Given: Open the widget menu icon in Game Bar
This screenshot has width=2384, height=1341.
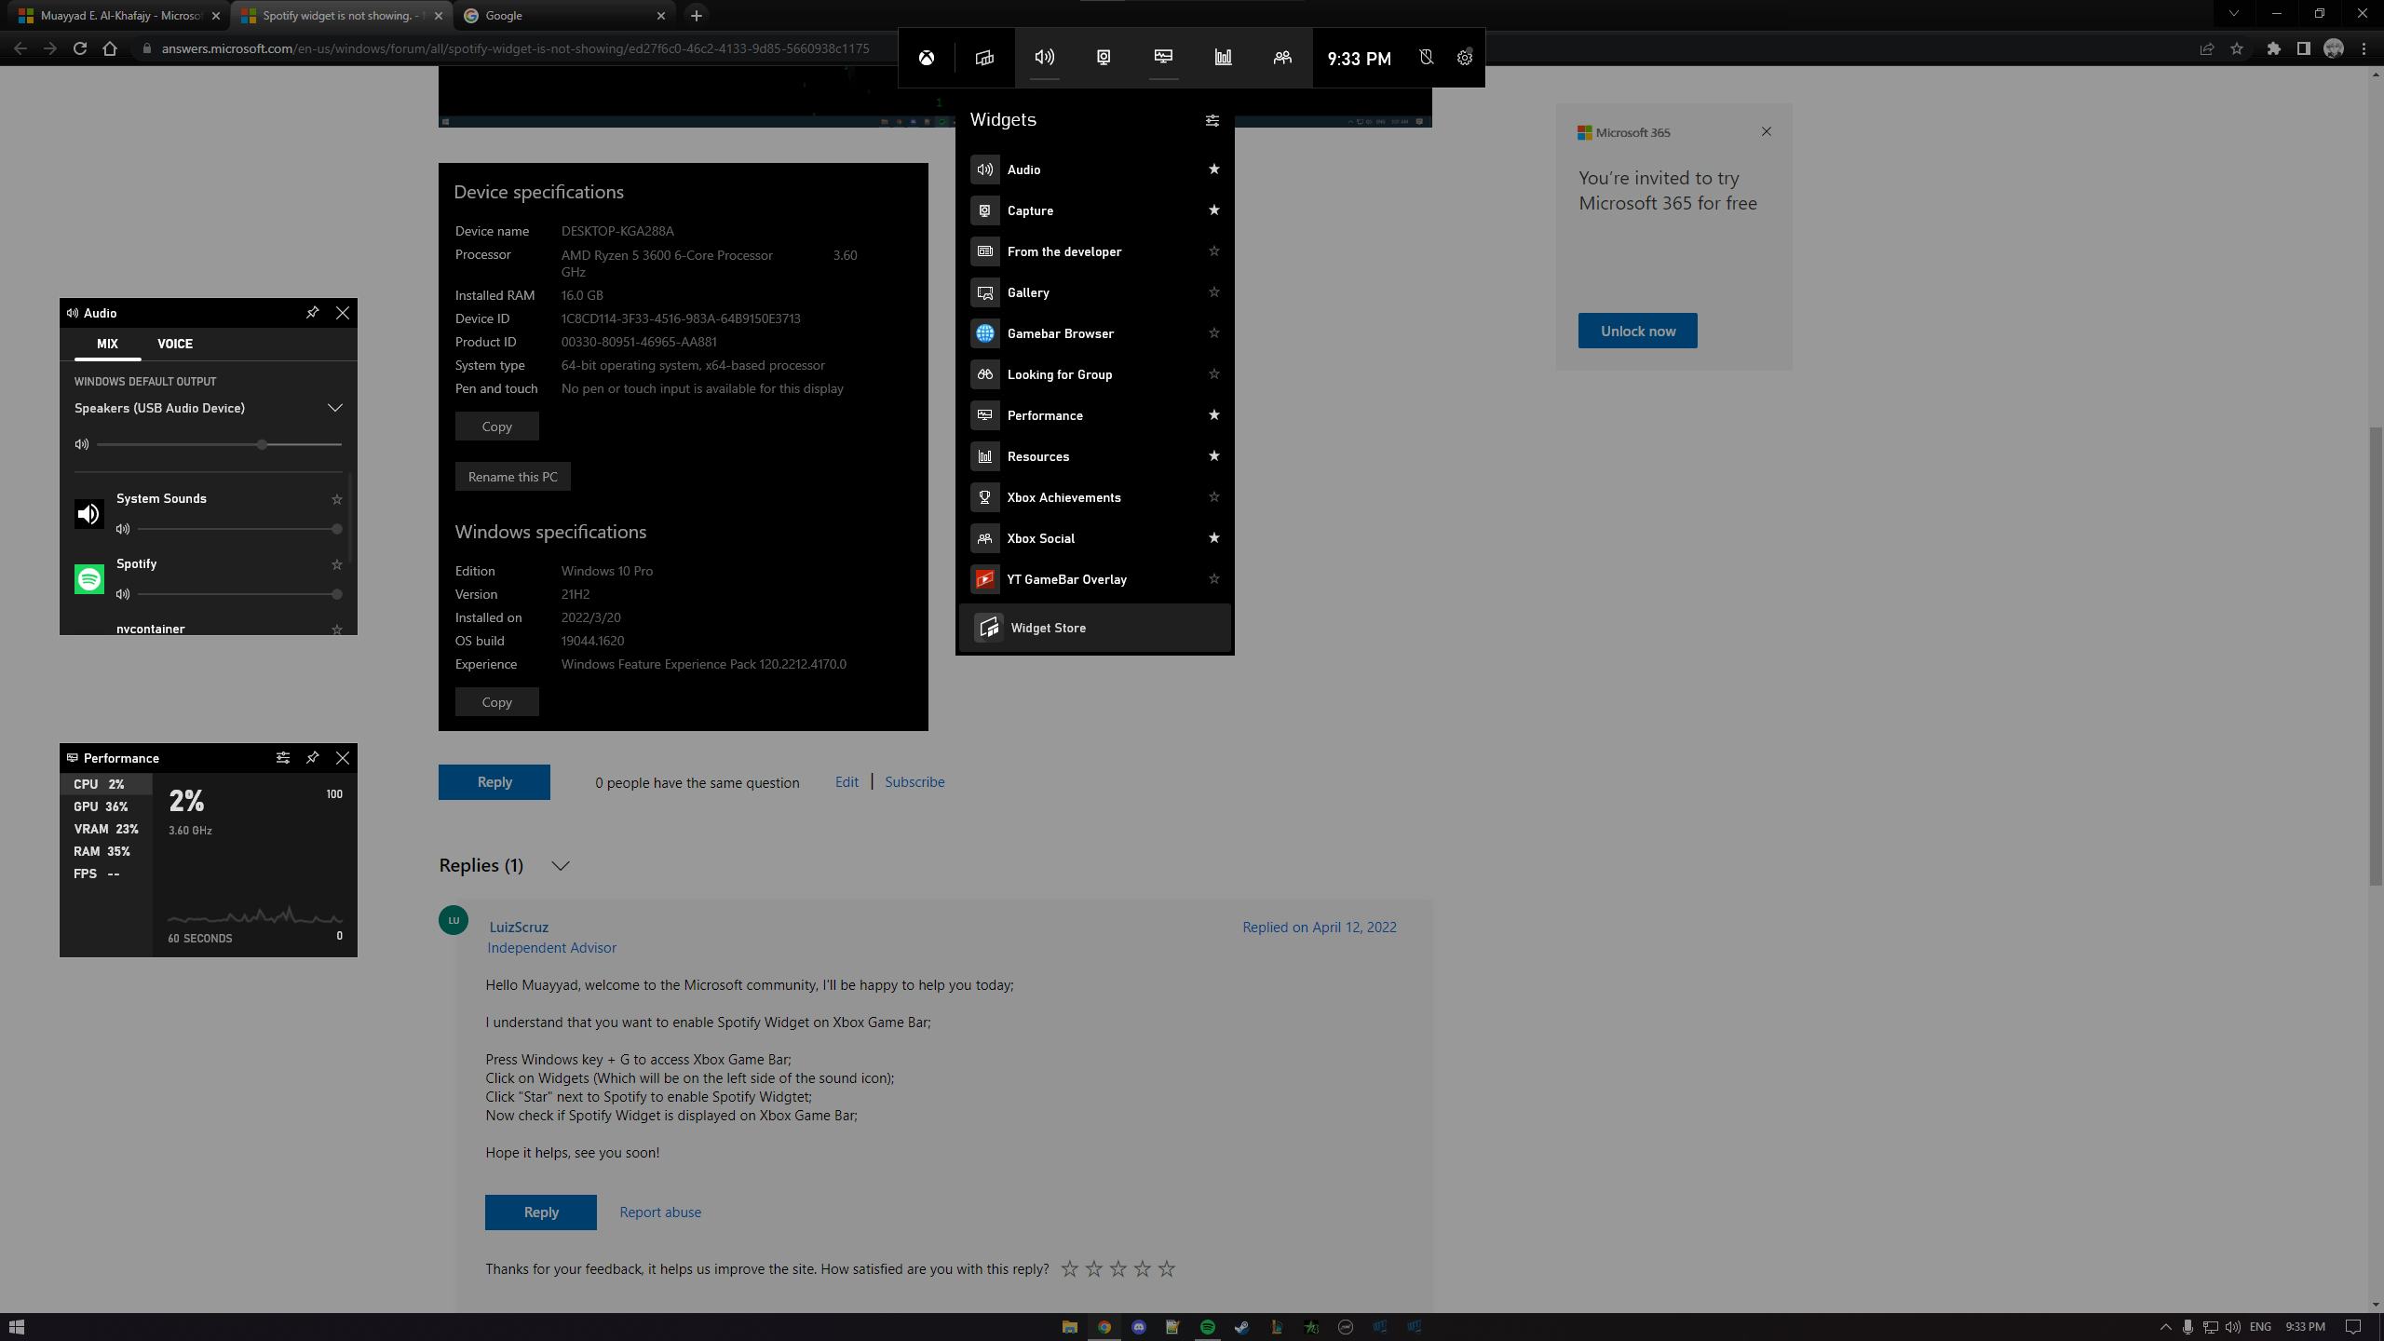Looking at the screenshot, I should click(984, 58).
